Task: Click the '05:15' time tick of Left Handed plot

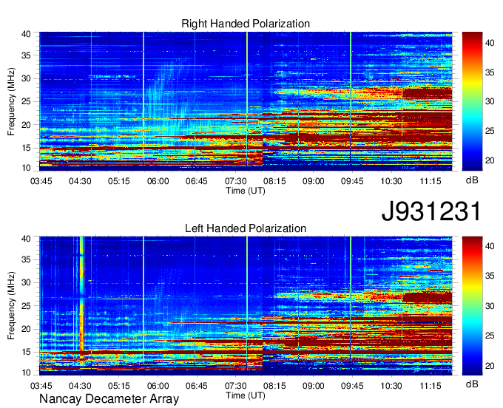Action: coord(118,386)
